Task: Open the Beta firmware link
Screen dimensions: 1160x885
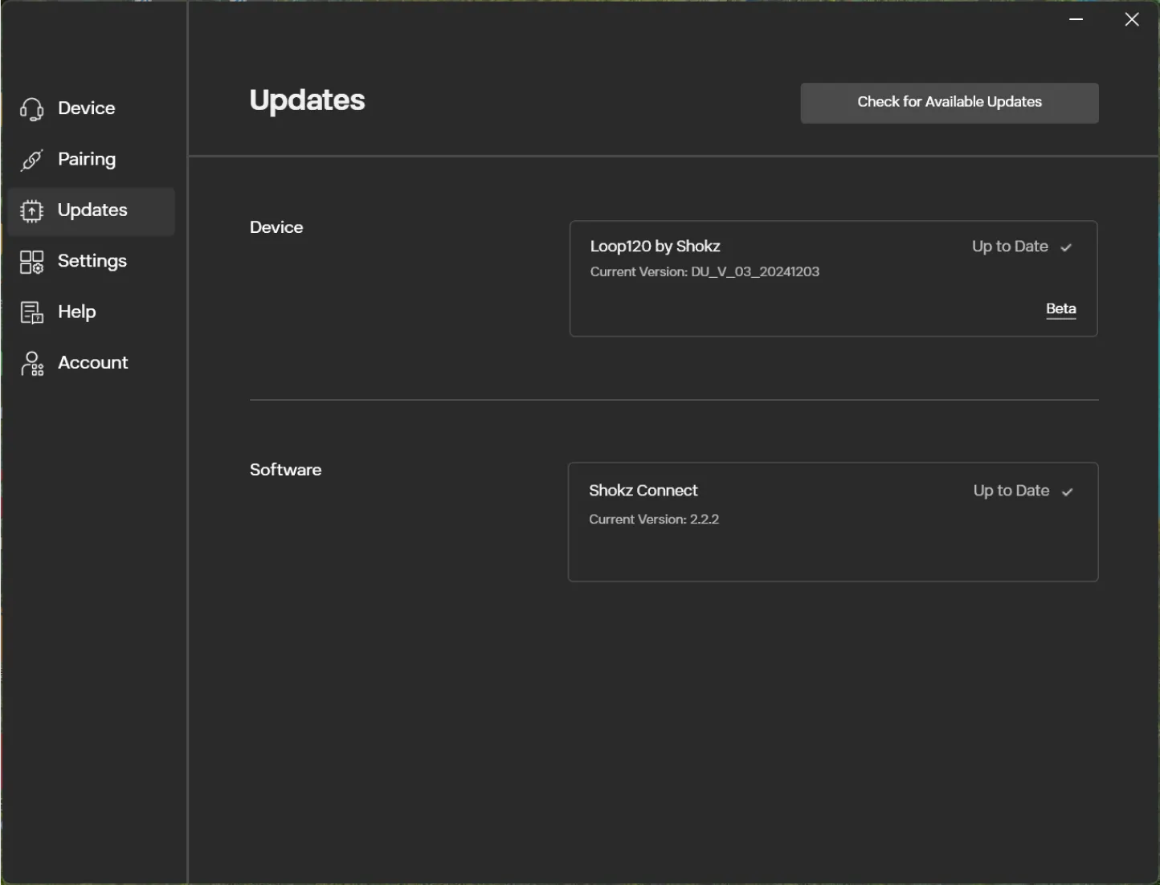Action: point(1061,309)
